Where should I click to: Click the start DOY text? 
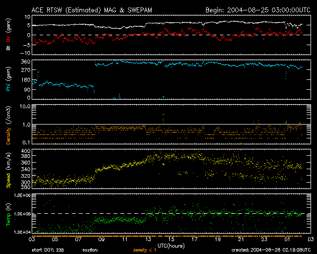[x=49, y=250]
